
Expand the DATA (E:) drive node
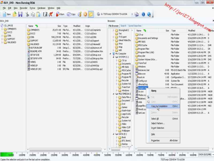point(113,133)
